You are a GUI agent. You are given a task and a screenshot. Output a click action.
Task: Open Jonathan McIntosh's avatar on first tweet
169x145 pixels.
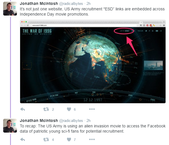pos(10,9)
